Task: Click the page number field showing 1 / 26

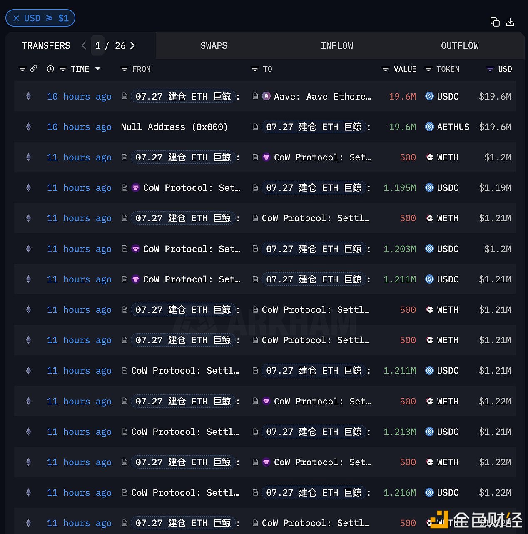Action: [x=98, y=45]
